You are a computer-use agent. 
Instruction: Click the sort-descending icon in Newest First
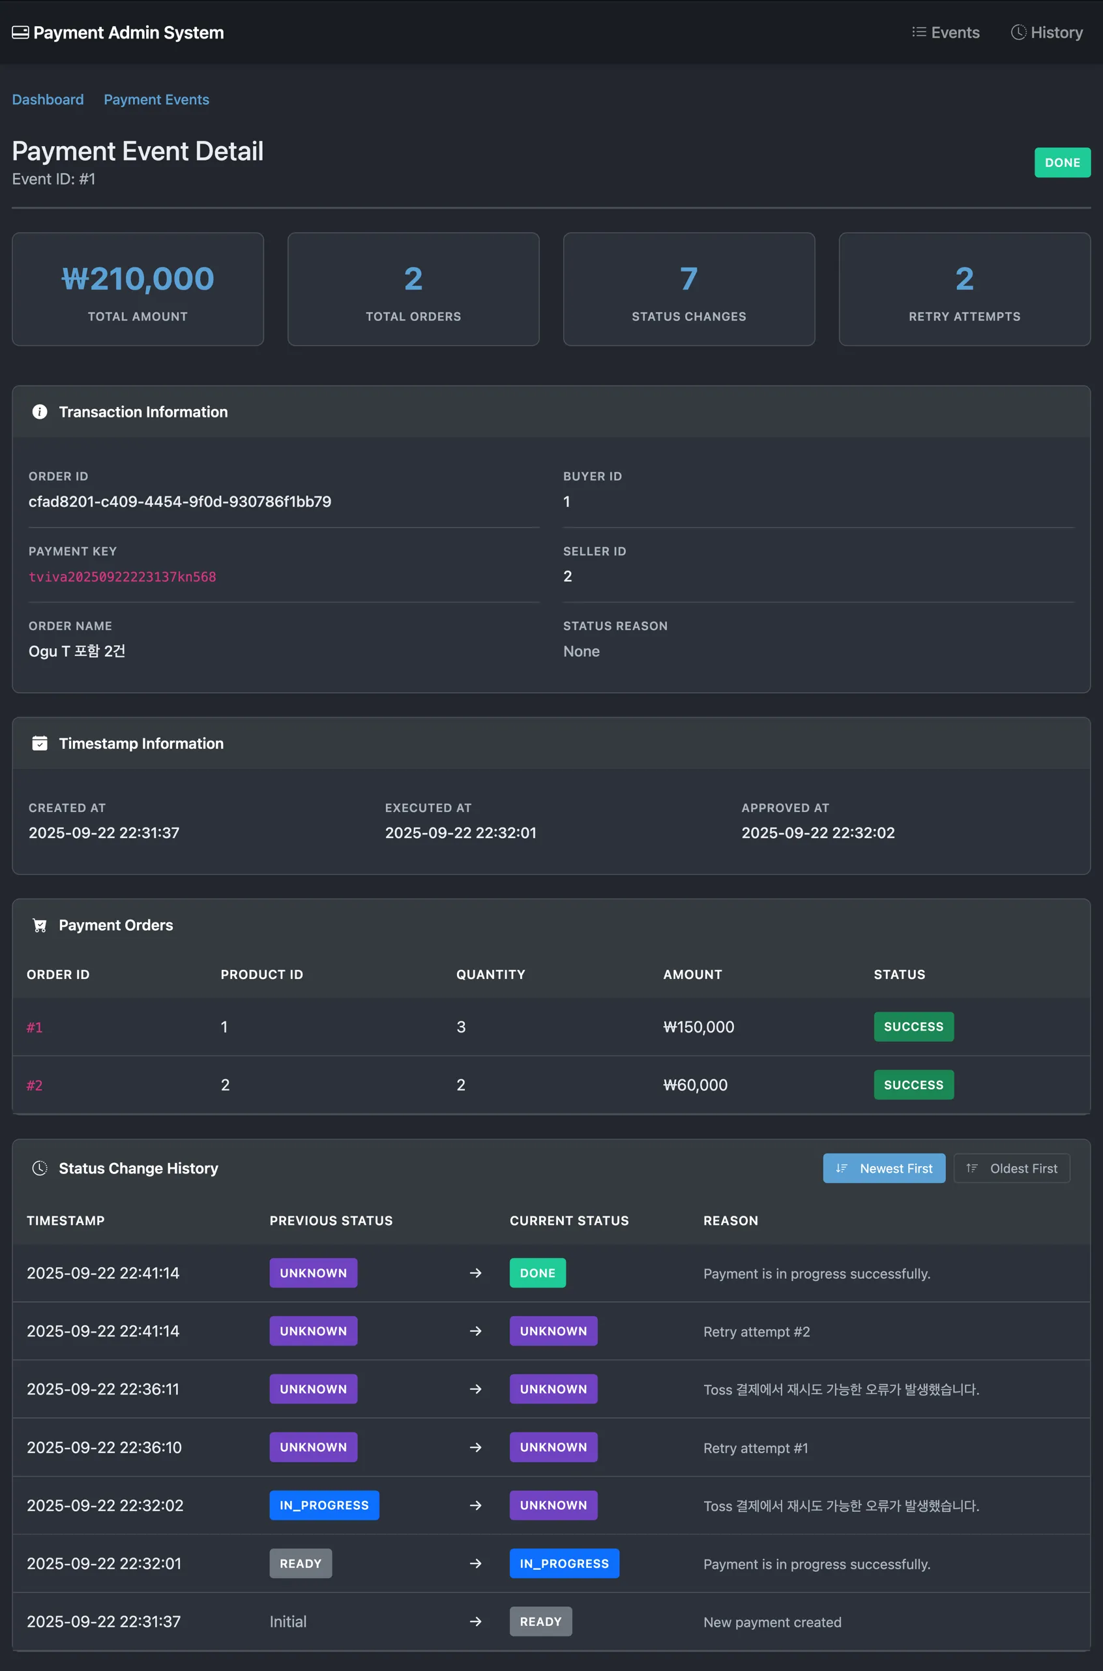[x=842, y=1168]
